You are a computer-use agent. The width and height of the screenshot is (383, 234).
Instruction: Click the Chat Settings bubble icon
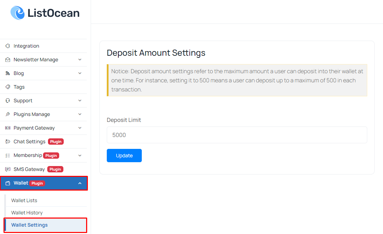(x=8, y=142)
